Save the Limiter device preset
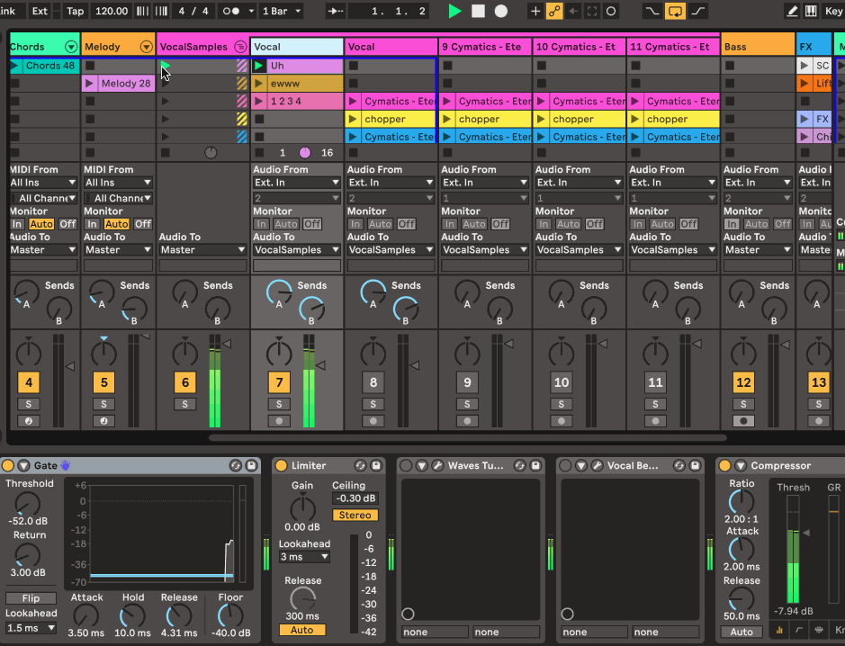The width and height of the screenshot is (845, 646). tap(375, 465)
